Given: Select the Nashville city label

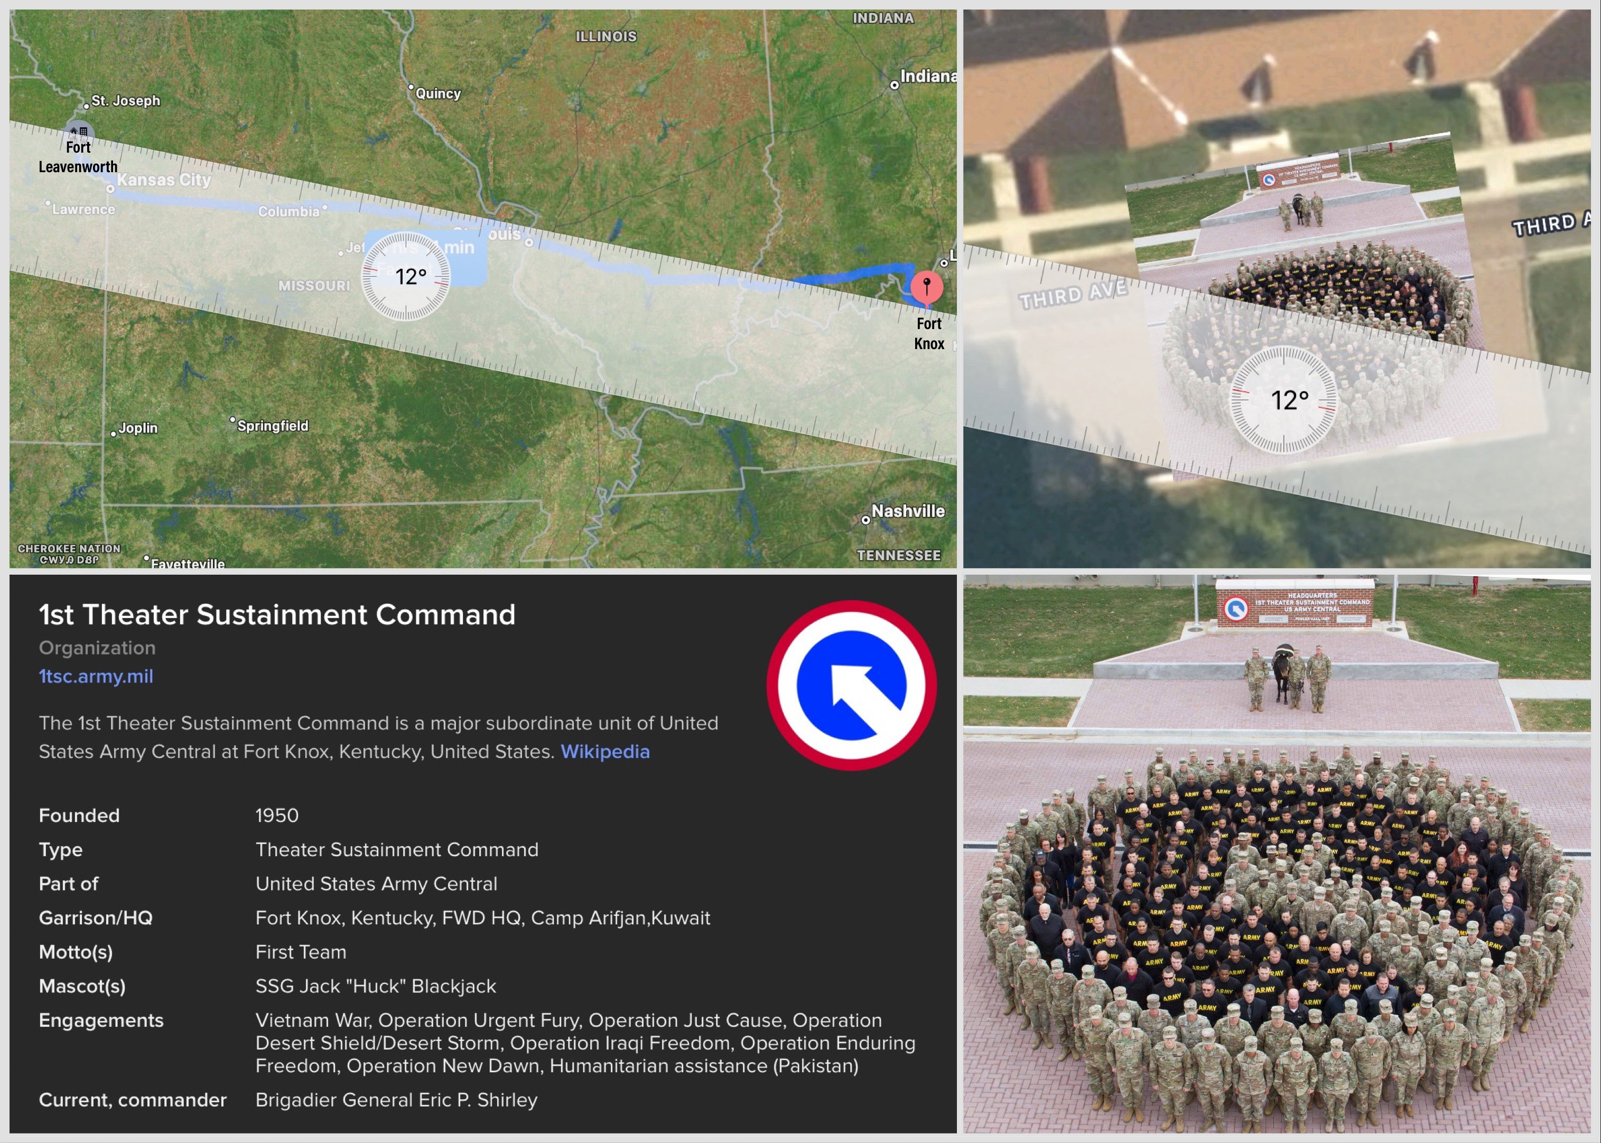Looking at the screenshot, I should point(908,511).
